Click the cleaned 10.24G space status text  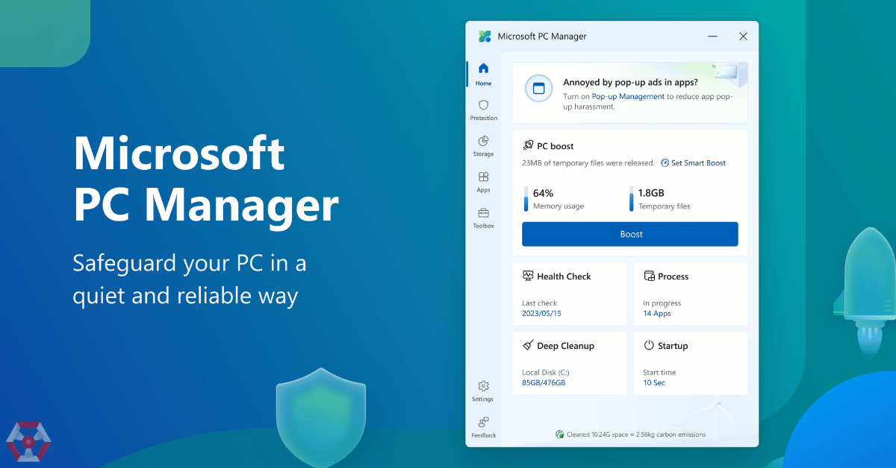pyautogui.click(x=635, y=434)
